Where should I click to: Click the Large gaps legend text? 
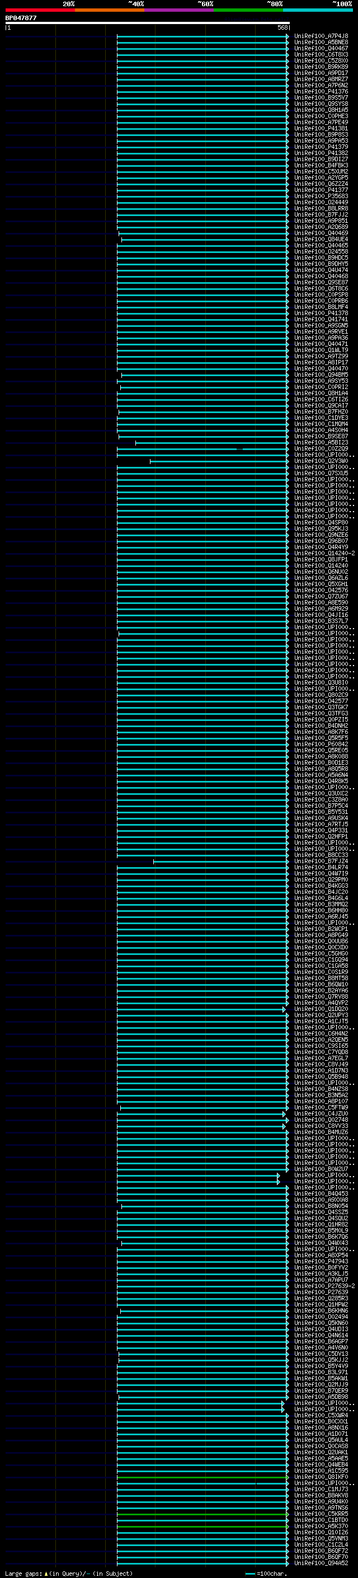(x=69, y=1573)
